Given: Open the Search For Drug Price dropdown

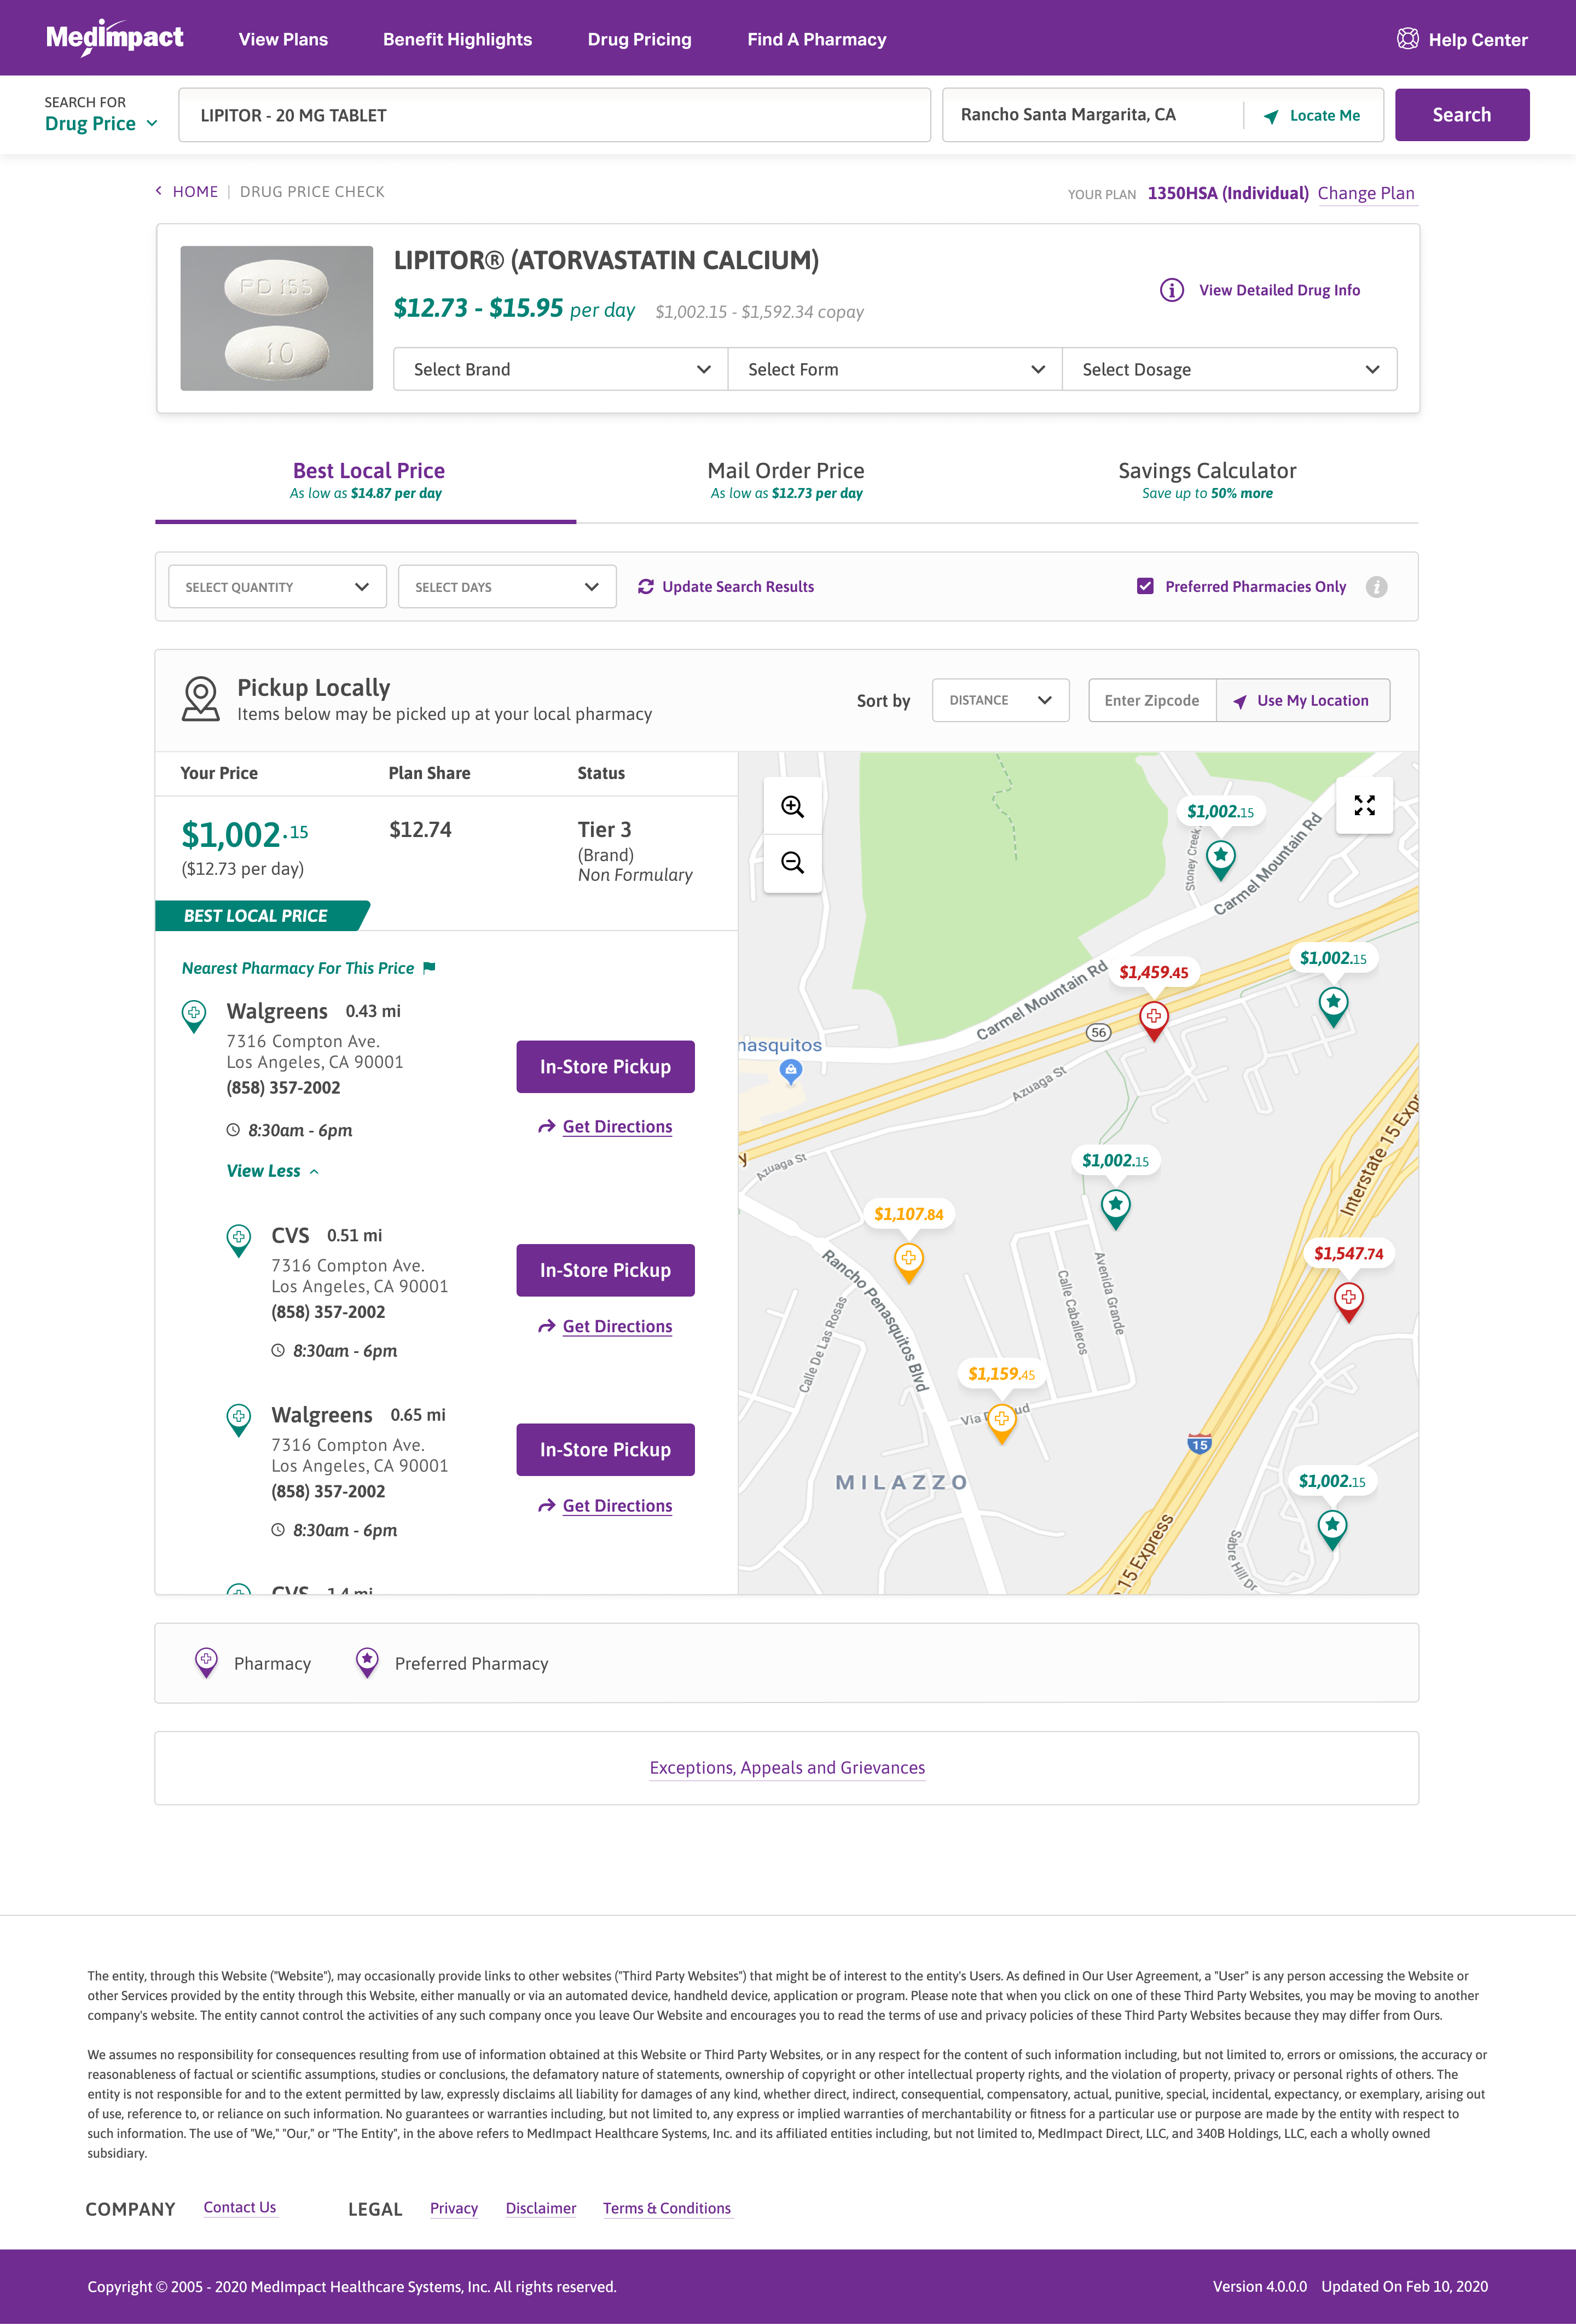Looking at the screenshot, I should 102,124.
